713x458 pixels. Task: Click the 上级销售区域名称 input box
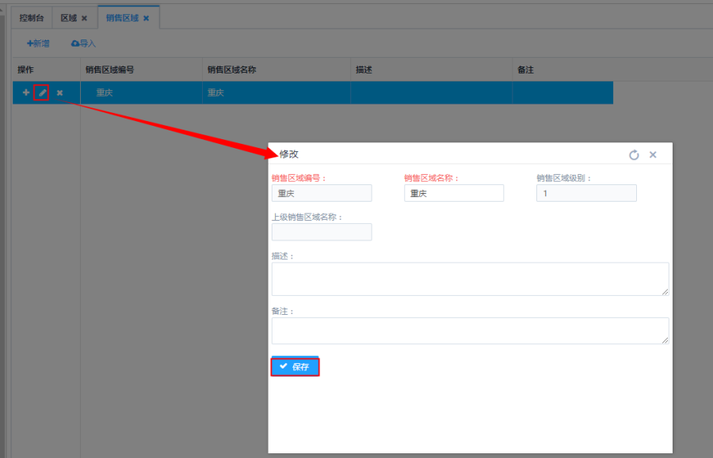[x=321, y=232]
